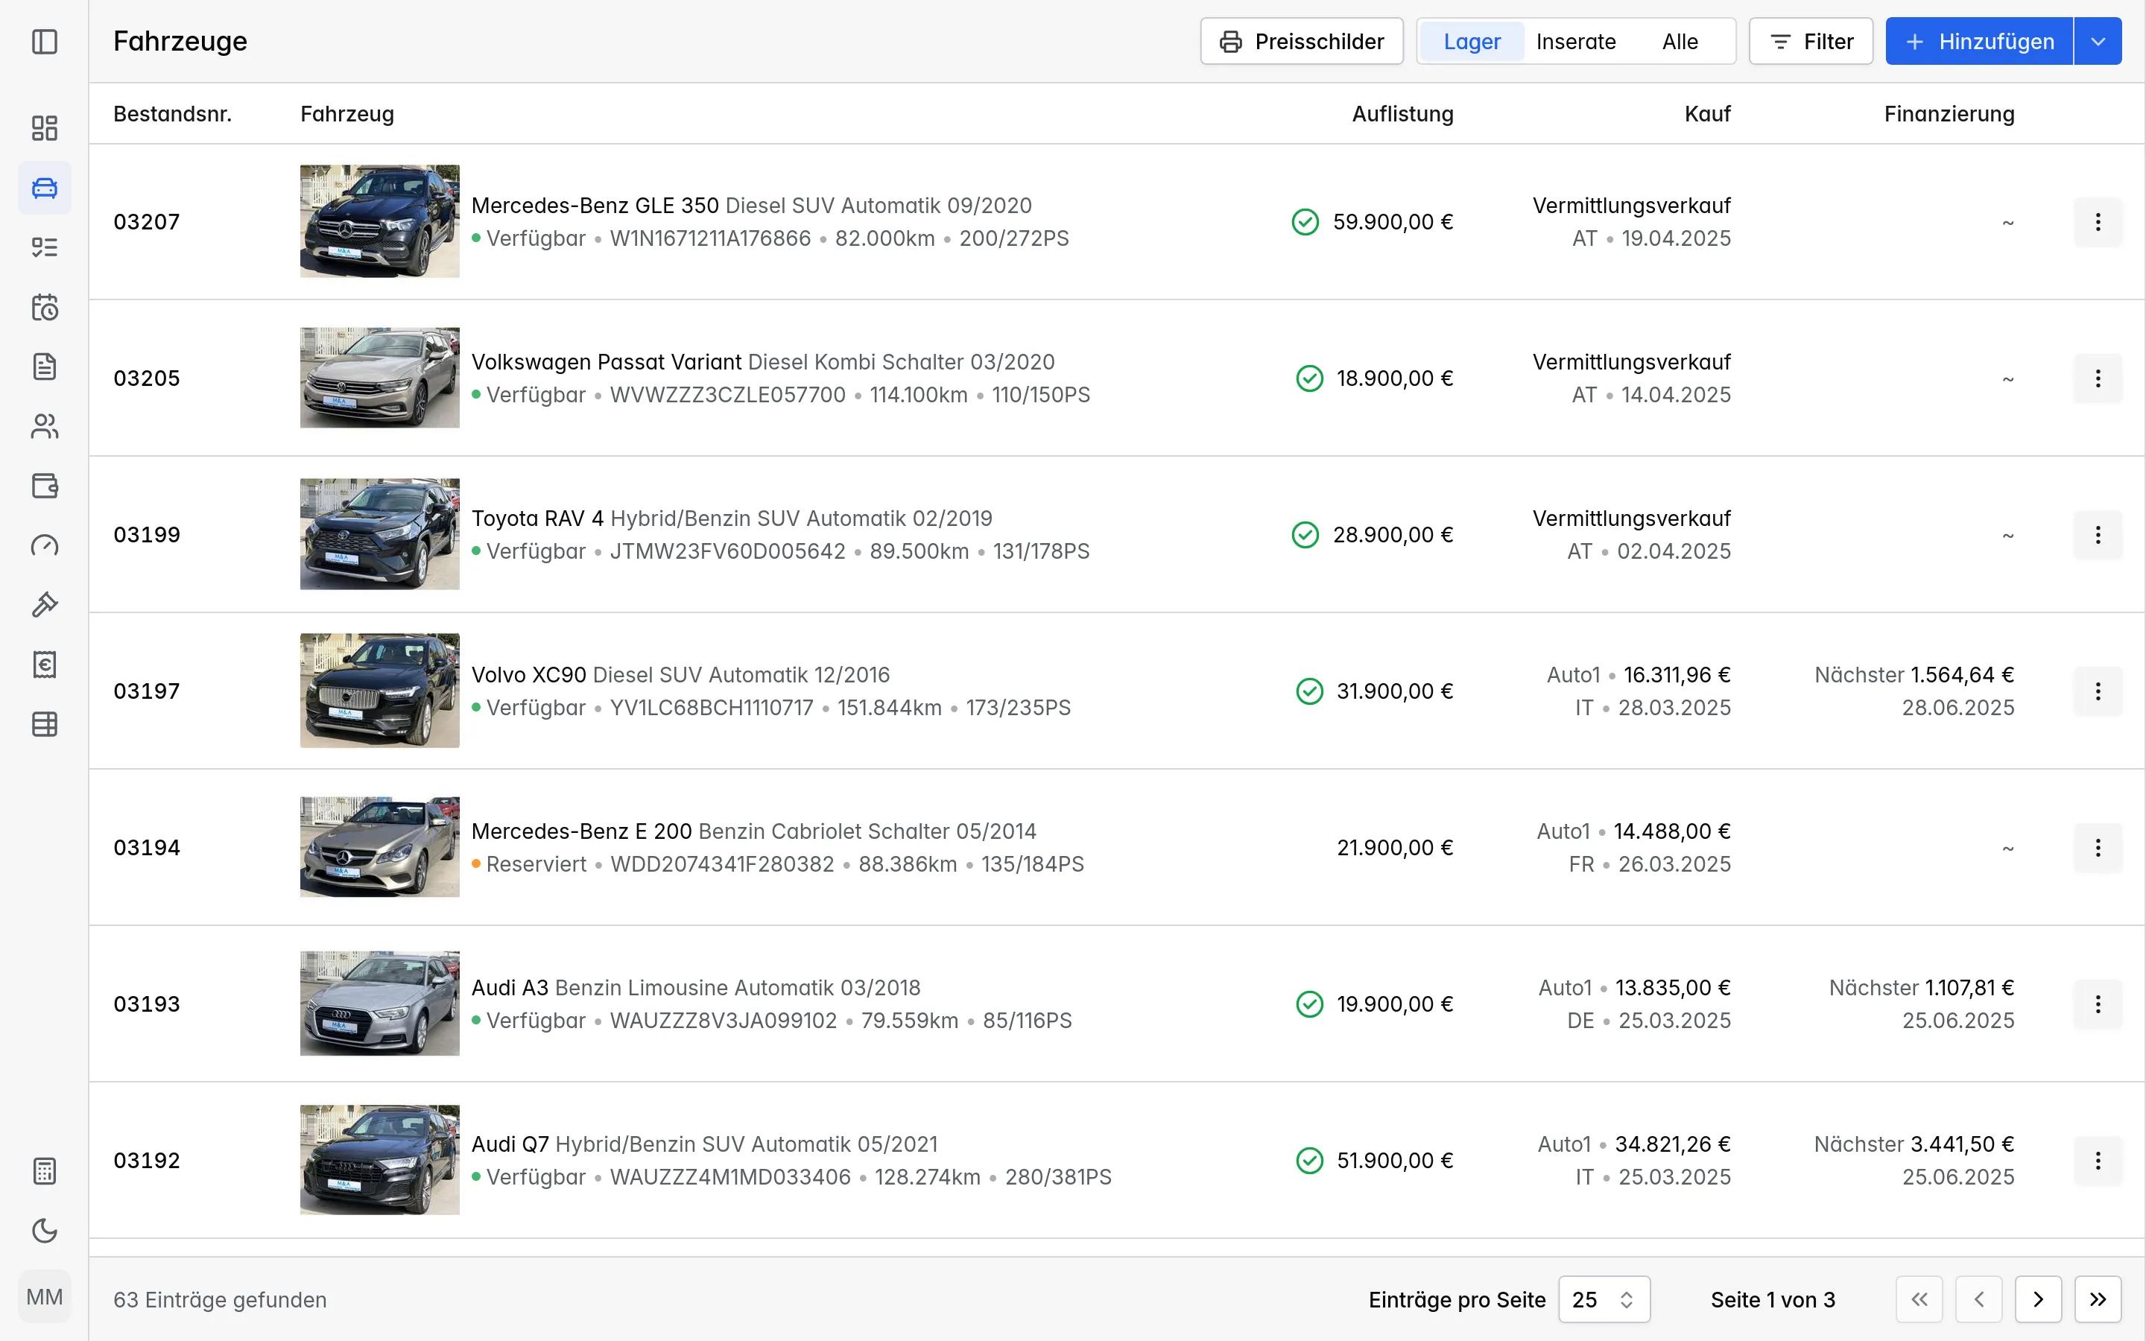
Task: Click the Fahrzeug column header
Action: (x=346, y=113)
